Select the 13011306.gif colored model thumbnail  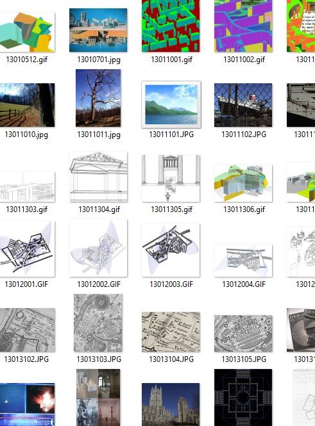pos(243,183)
